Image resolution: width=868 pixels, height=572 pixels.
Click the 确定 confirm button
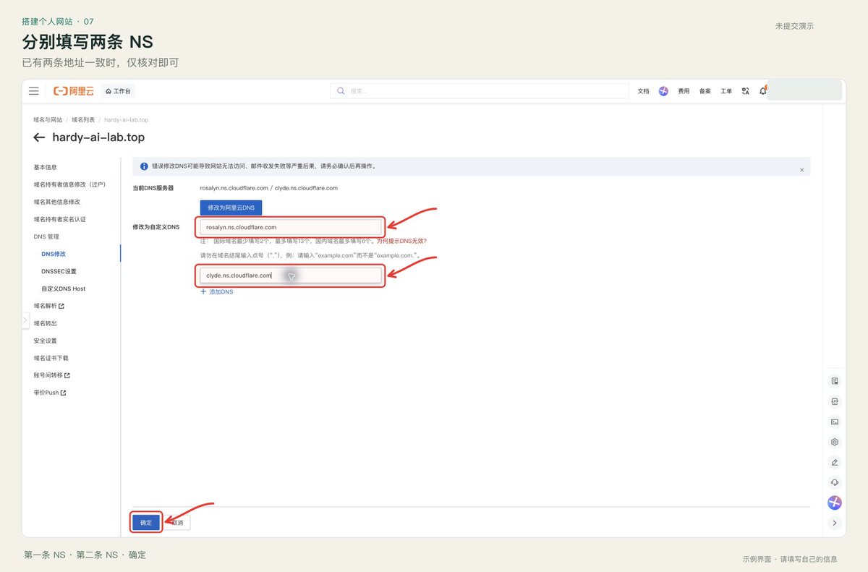pyautogui.click(x=146, y=522)
